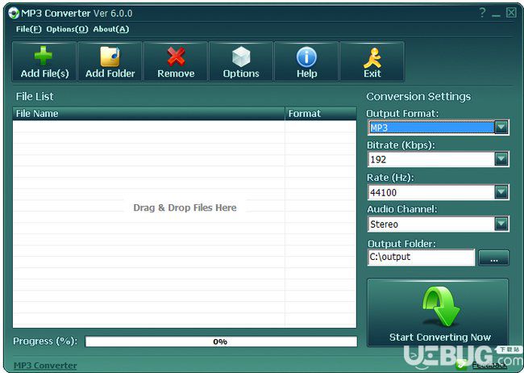Open the File(F) menu
The width and height of the screenshot is (524, 373).
(x=28, y=29)
